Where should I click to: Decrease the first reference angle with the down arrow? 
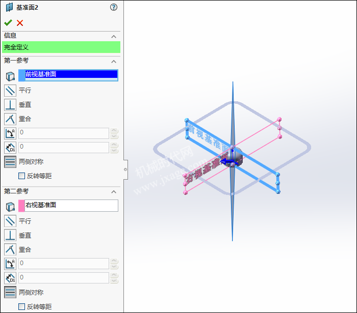[114, 136]
